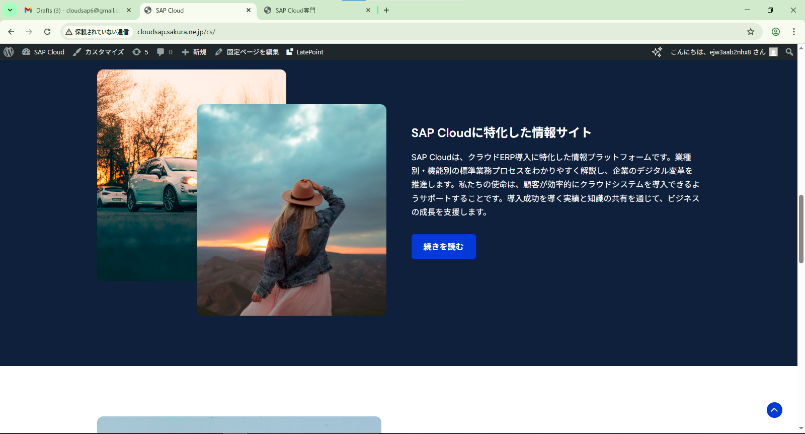
Task: Click the AI sparkle icon in admin bar
Action: pos(657,52)
